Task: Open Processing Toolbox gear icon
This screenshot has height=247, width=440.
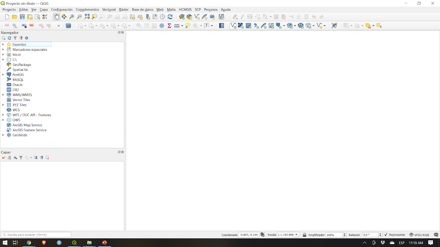Action: [162, 26]
